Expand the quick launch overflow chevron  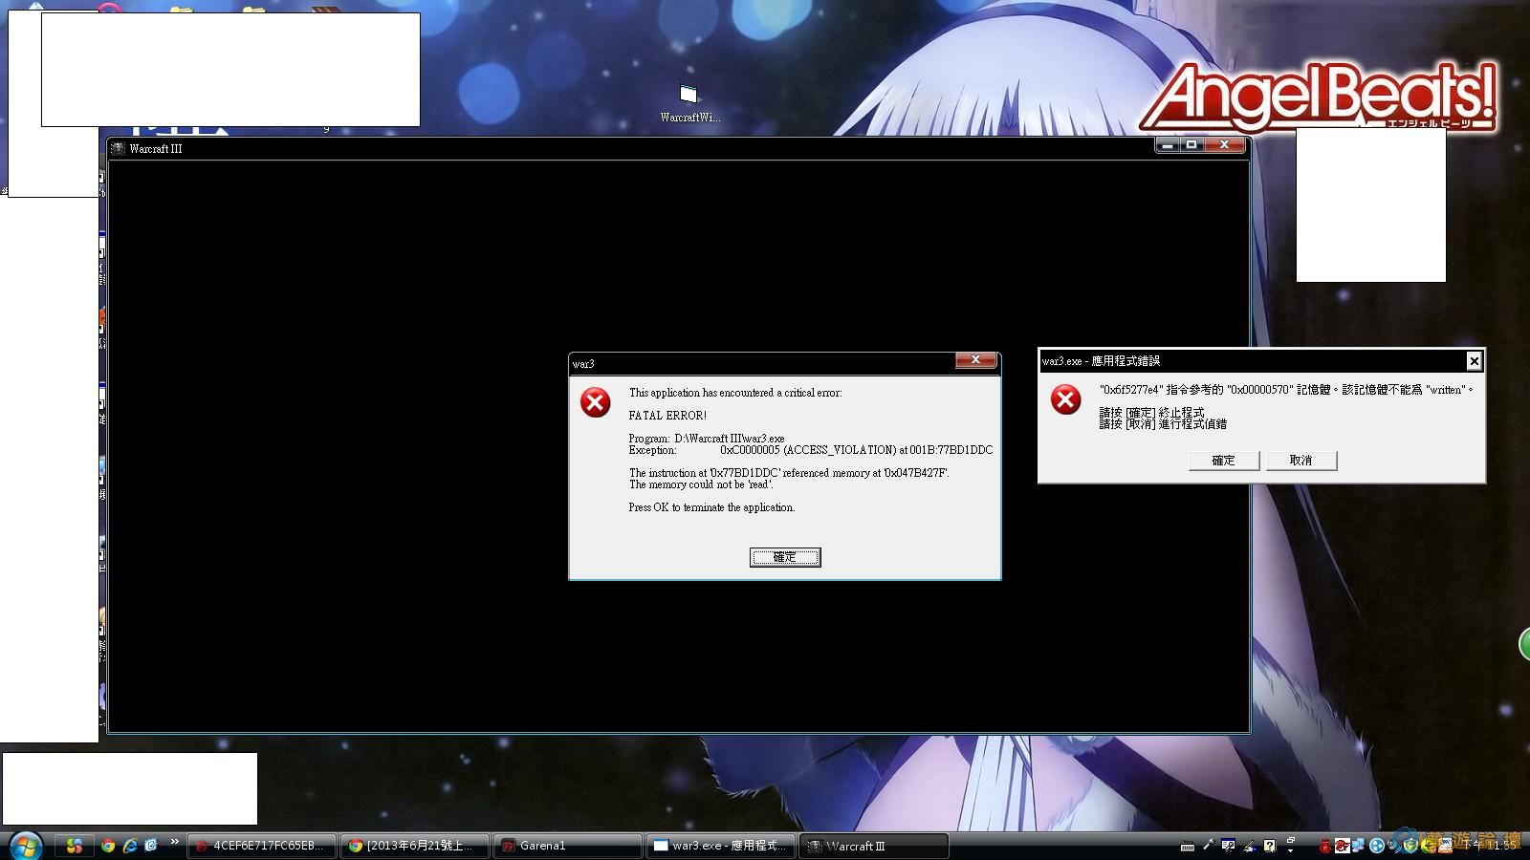tap(174, 842)
